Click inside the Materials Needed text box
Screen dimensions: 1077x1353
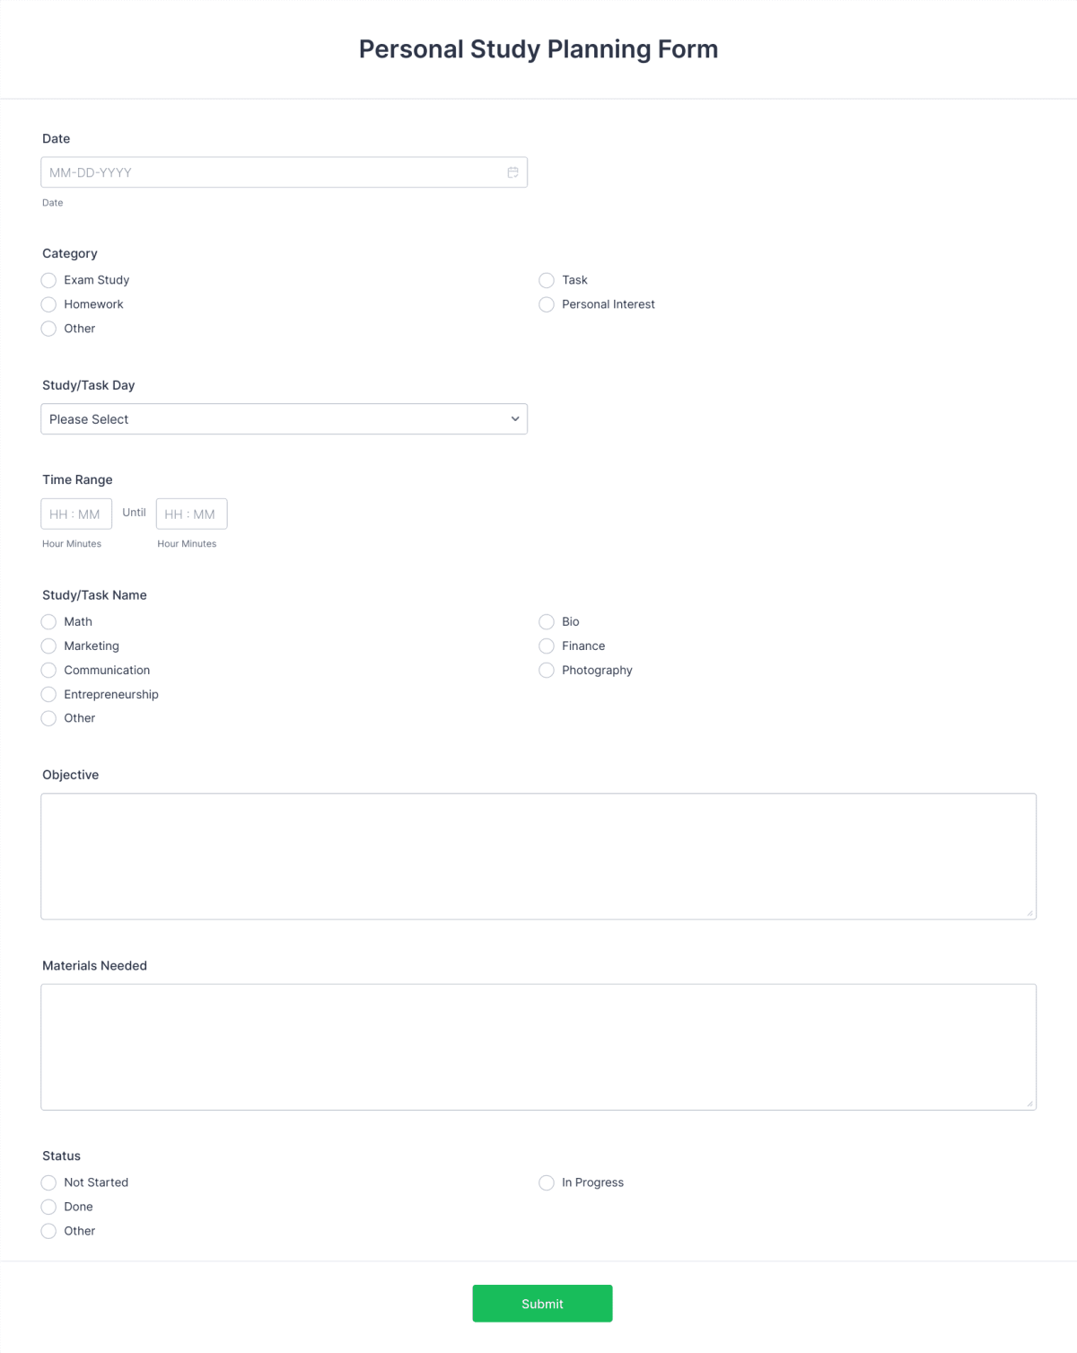point(538,1046)
